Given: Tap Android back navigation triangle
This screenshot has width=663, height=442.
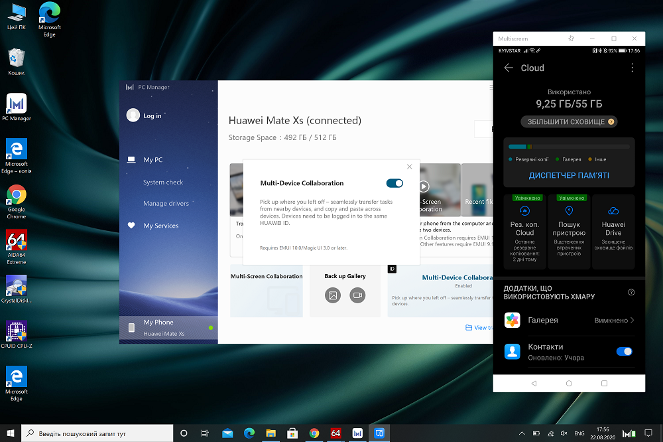Looking at the screenshot, I should tap(534, 384).
